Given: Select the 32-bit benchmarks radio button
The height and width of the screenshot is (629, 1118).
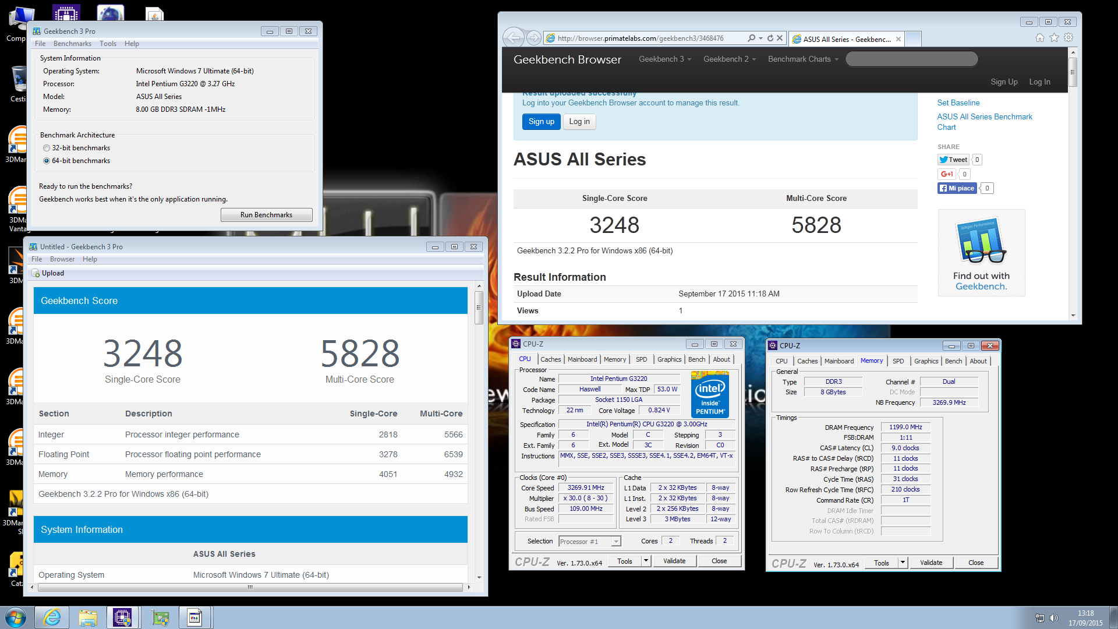Looking at the screenshot, I should pyautogui.click(x=47, y=148).
